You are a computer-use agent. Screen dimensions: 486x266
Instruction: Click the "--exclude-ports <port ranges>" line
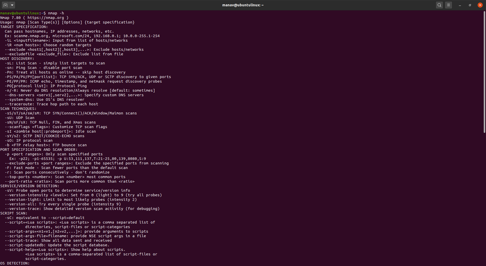(87, 163)
